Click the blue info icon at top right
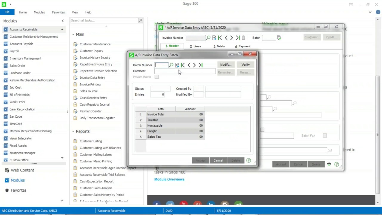Viewport: 382px width, 215px height. tap(378, 12)
